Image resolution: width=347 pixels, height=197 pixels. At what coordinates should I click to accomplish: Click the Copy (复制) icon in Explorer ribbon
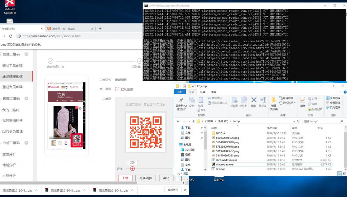click(192, 100)
